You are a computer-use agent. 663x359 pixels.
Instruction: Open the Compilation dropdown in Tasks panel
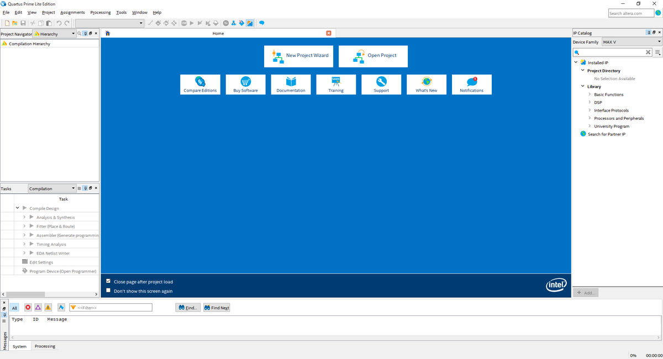[51, 188]
